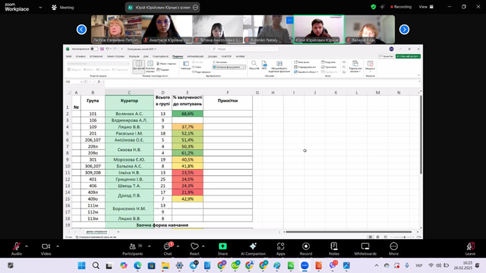Show next video thumbnails with right arrow
Screen dimensions: 486x273
[404, 29]
